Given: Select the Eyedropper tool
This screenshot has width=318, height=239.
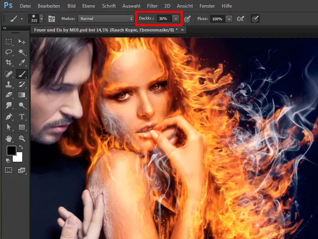Looking at the screenshot, I should [22, 63].
